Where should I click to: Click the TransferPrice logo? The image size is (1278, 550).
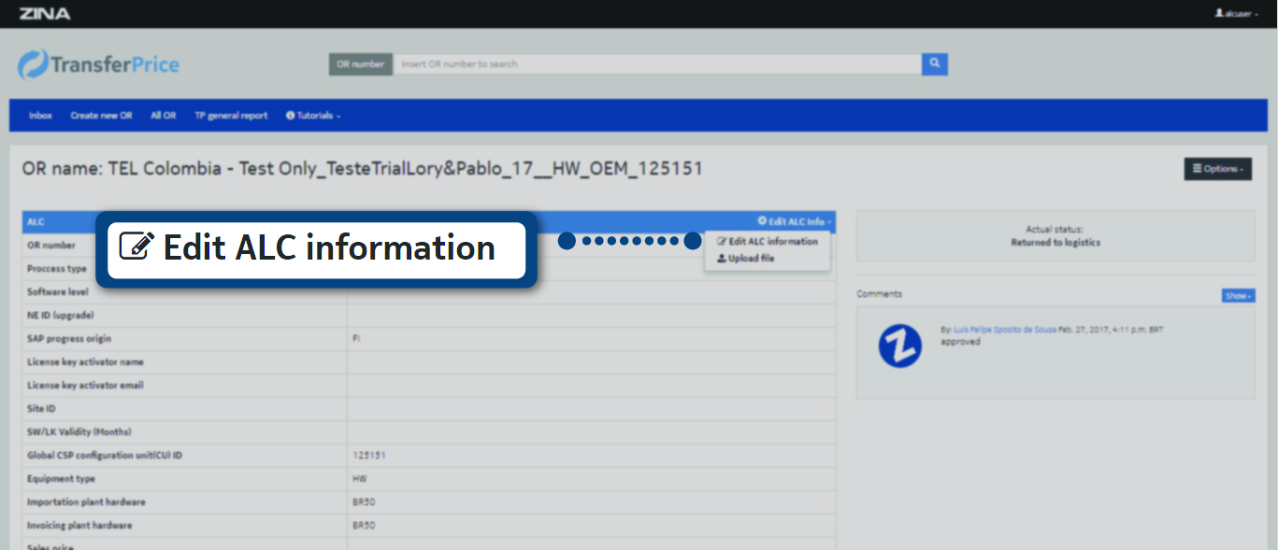pos(99,64)
